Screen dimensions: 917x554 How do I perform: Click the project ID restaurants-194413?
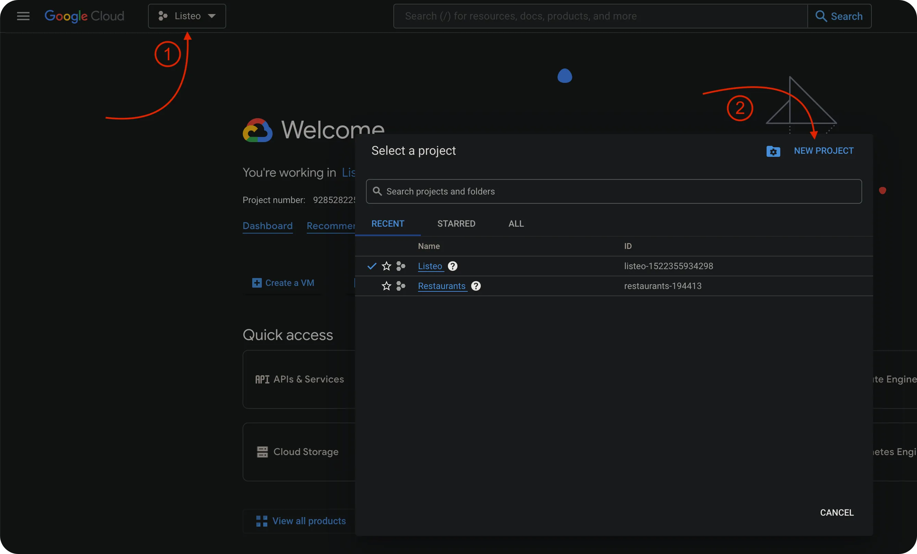tap(662, 286)
